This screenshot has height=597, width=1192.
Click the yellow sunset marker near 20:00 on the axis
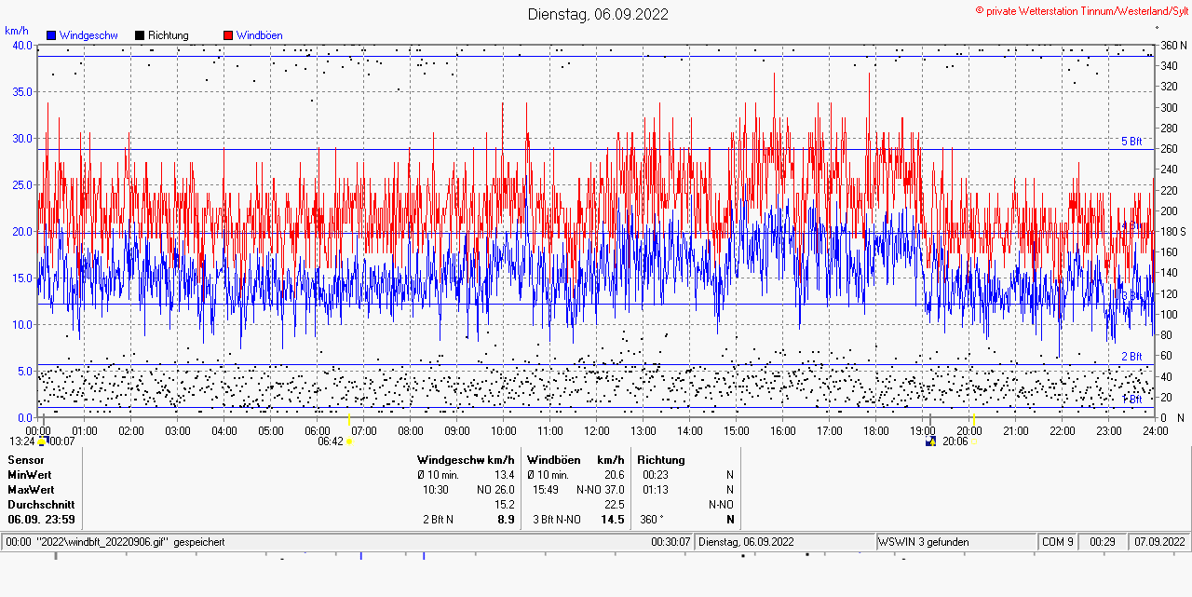click(x=973, y=417)
